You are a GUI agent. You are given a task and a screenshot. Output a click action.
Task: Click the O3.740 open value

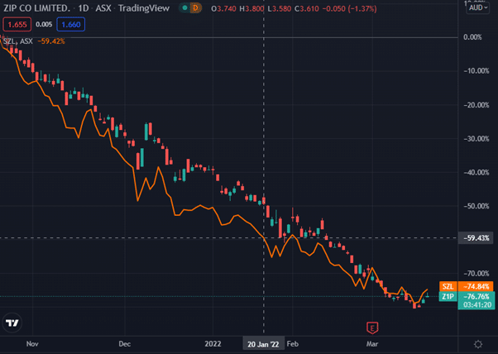223,8
